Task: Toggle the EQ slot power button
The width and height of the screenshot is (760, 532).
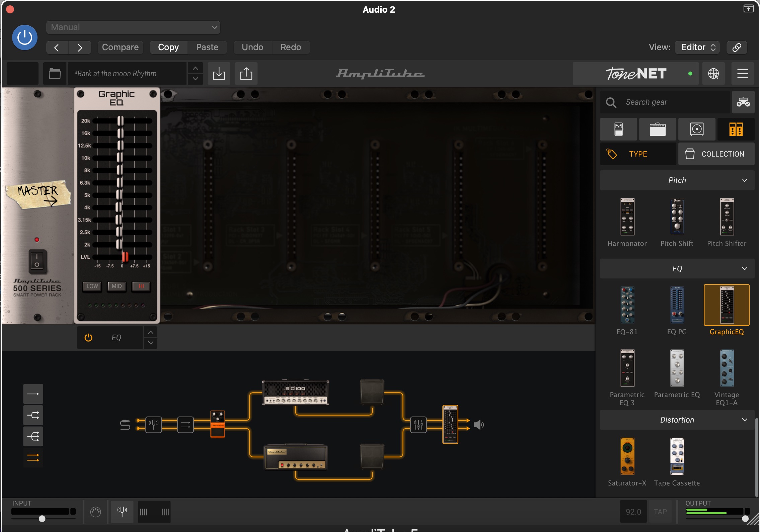Action: pos(88,338)
